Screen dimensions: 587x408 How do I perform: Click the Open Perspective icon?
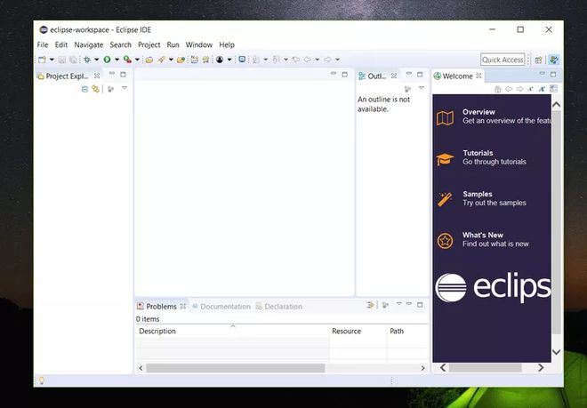pyautogui.click(x=539, y=60)
